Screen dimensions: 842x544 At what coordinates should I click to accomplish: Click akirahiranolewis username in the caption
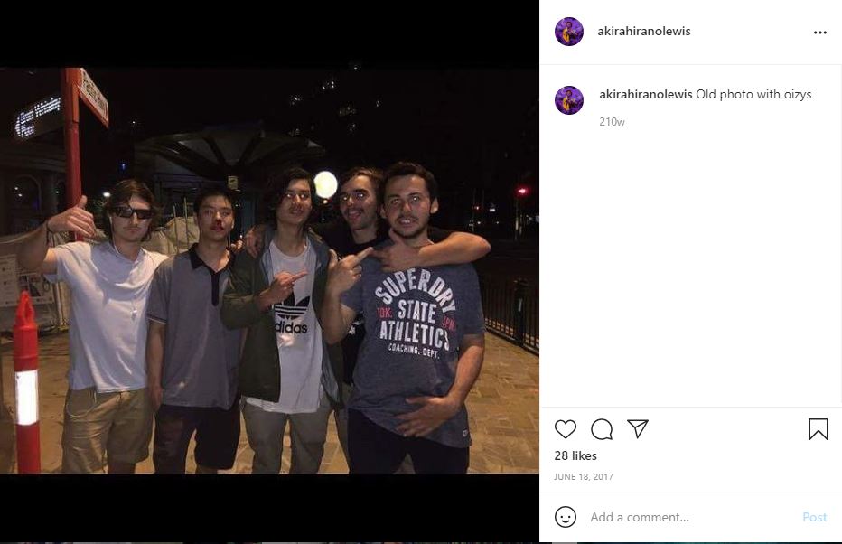pos(645,95)
